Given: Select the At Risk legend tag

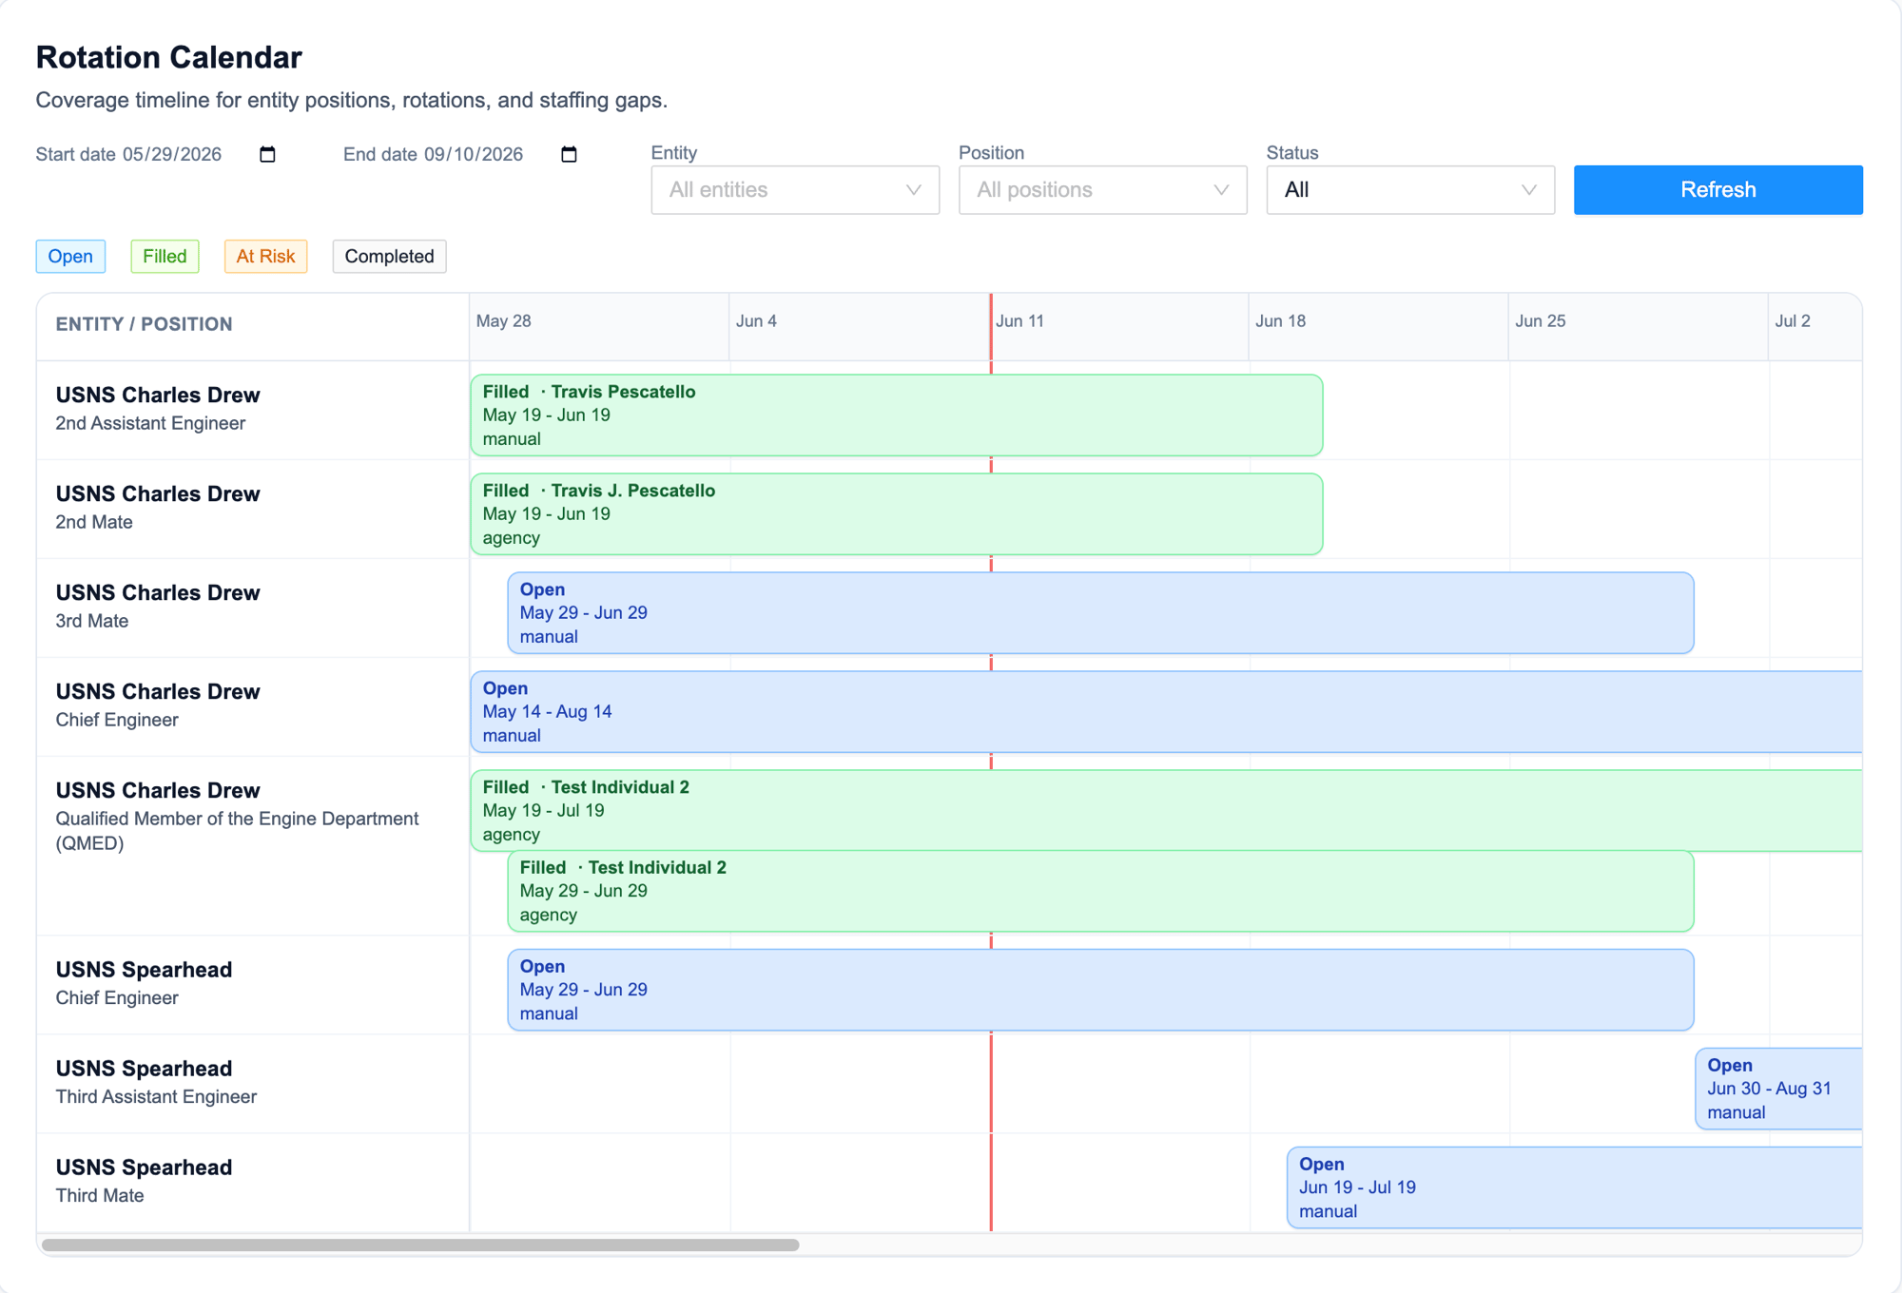Looking at the screenshot, I should click(x=265, y=257).
